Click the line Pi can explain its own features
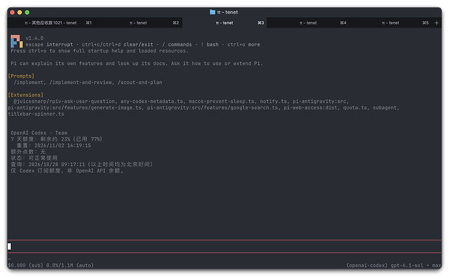449x278 pixels. click(x=137, y=63)
